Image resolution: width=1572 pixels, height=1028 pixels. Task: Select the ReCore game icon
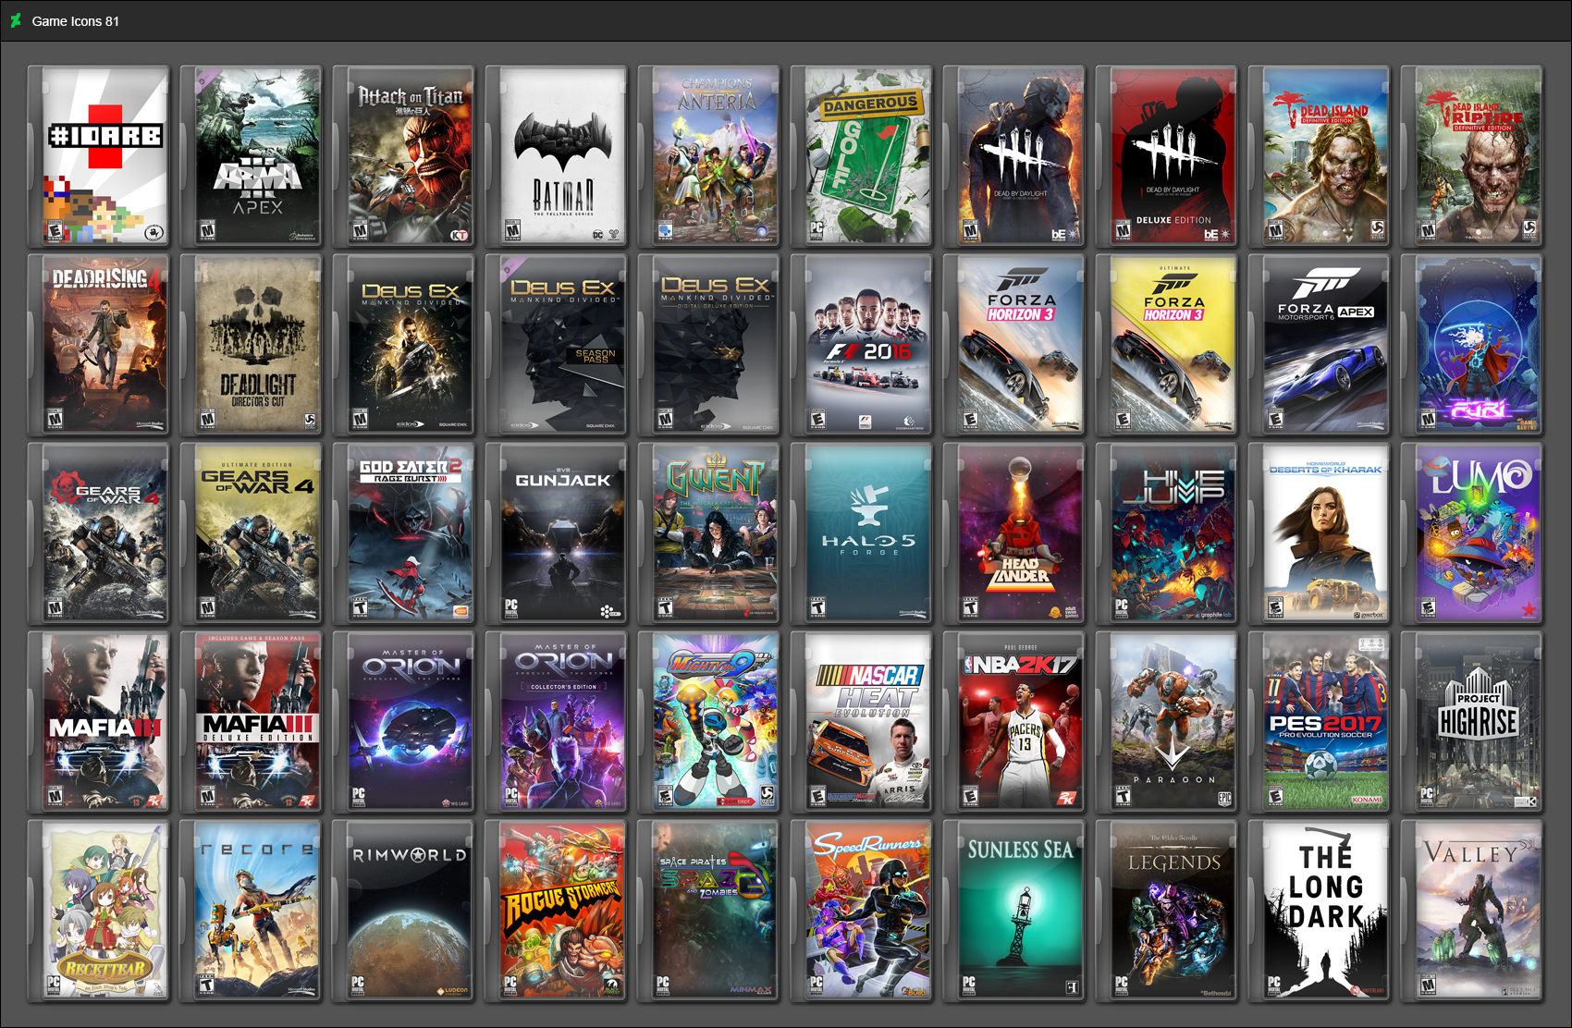click(252, 912)
